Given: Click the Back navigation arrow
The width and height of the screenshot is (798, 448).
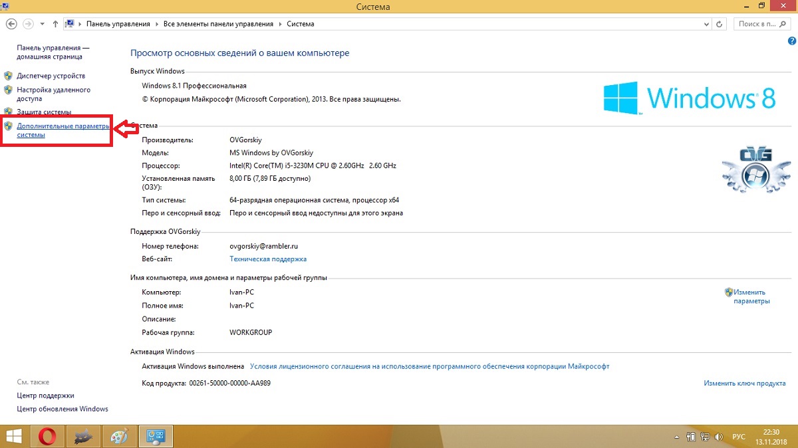Looking at the screenshot, I should coord(11,24).
